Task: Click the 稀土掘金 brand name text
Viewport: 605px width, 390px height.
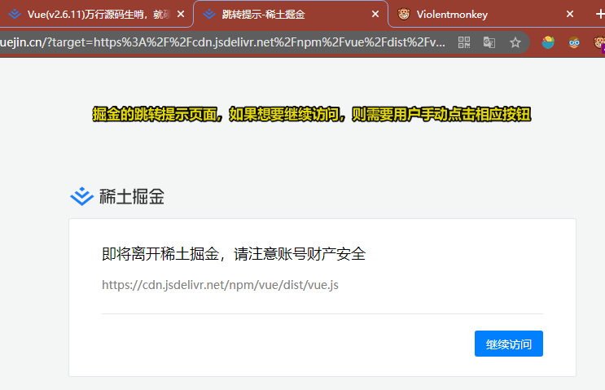Action: tap(132, 196)
